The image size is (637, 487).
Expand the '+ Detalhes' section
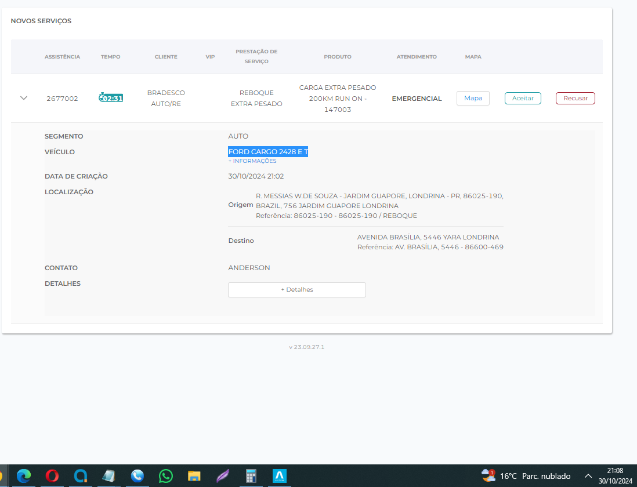pyautogui.click(x=296, y=289)
